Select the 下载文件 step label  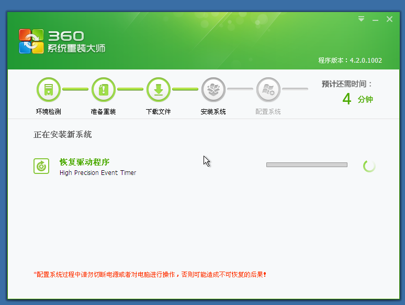[x=159, y=112]
